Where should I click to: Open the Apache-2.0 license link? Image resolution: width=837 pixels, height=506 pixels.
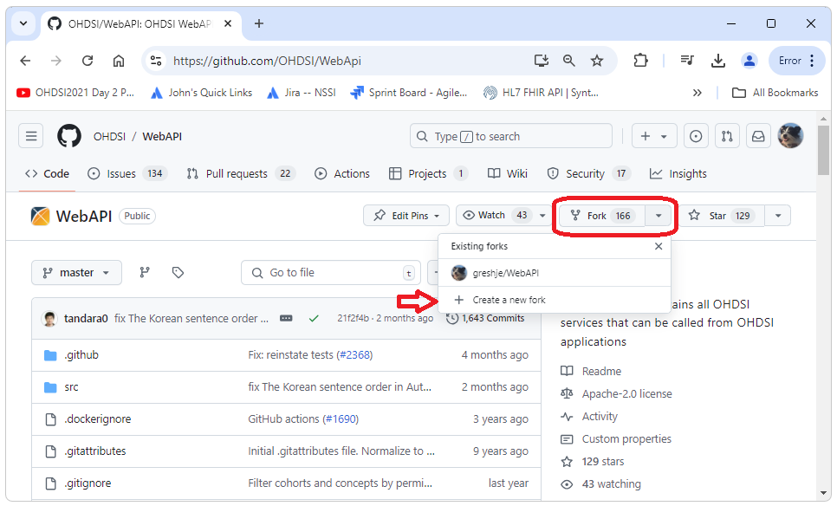[x=626, y=394]
